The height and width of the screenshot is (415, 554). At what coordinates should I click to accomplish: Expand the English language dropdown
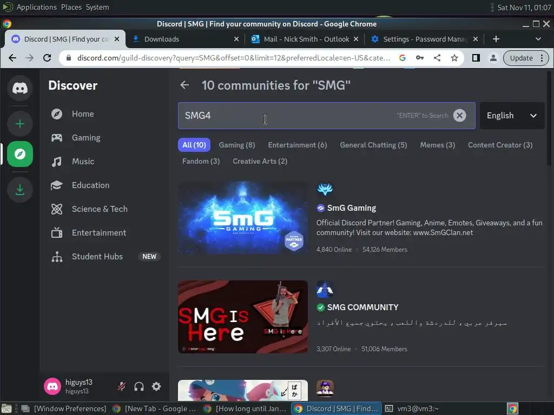(x=512, y=116)
